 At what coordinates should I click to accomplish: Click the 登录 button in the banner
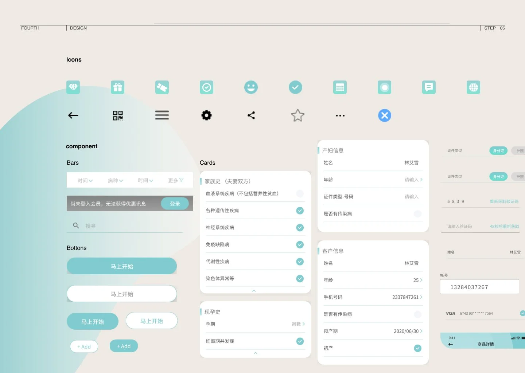[175, 204]
